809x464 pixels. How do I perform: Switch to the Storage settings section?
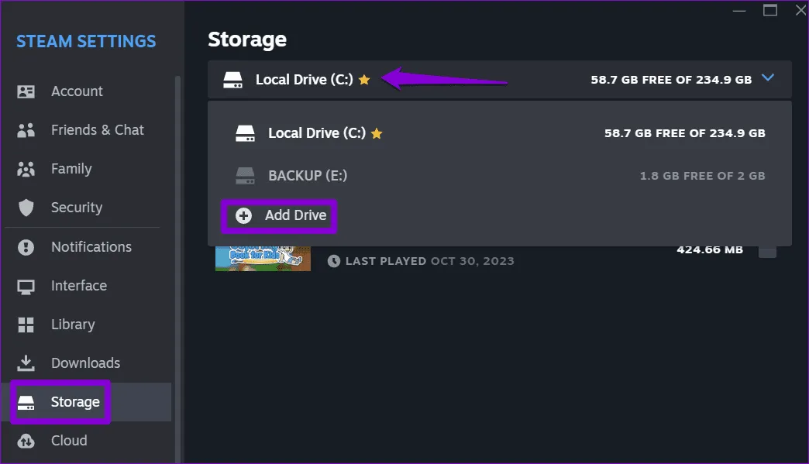click(74, 401)
